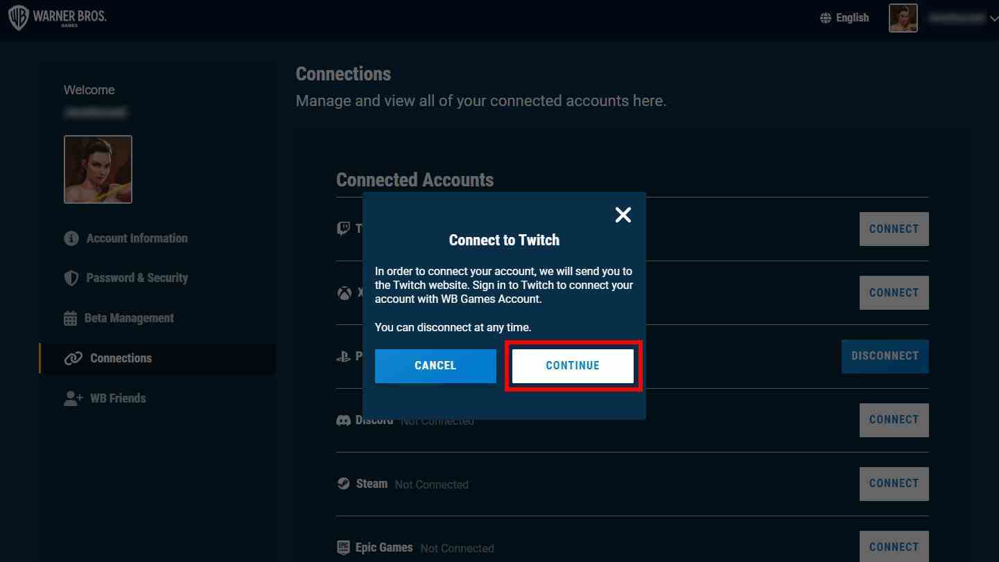
Task: Click Steam's Not Connected status text
Action: coord(431,484)
